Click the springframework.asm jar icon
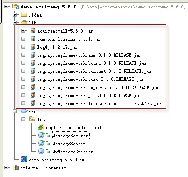The image size is (188, 177). point(33,55)
